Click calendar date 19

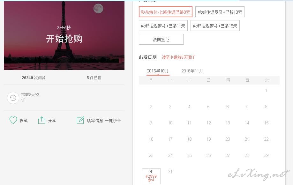point(209,139)
